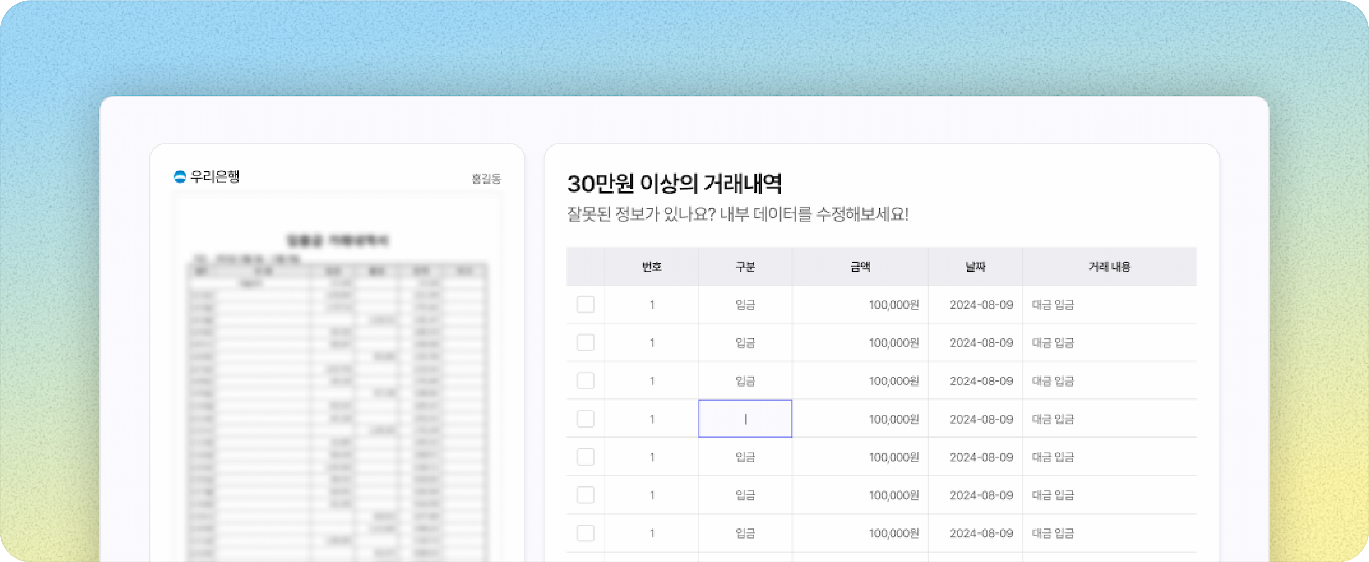The height and width of the screenshot is (562, 1369).
Task: Check the fifth transaction row checkbox
Action: coord(586,457)
